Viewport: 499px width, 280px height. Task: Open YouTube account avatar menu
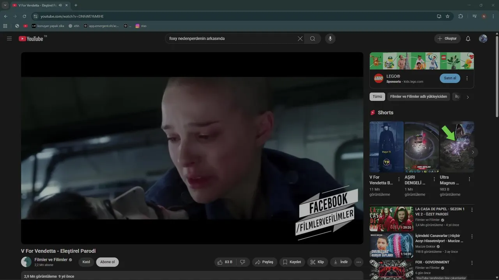[483, 38]
